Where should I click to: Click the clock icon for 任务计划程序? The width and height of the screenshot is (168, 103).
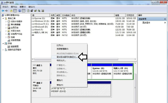pyautogui.click(x=9, y=21)
